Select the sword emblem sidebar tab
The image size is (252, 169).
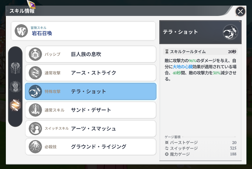point(15,68)
